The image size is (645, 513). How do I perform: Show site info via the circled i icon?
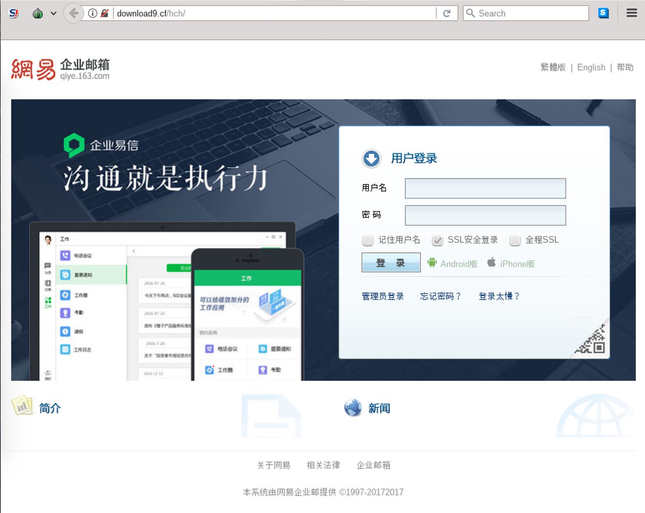click(92, 13)
